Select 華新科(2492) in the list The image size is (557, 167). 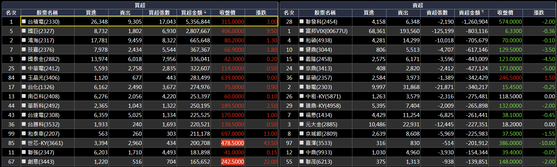(43, 106)
